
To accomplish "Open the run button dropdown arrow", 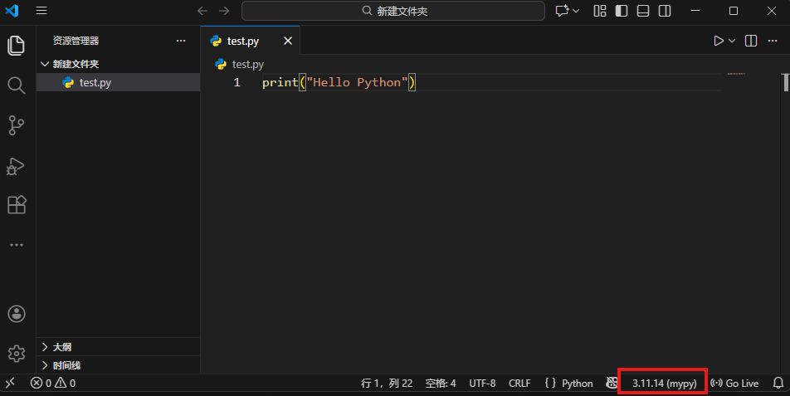I will (x=732, y=41).
